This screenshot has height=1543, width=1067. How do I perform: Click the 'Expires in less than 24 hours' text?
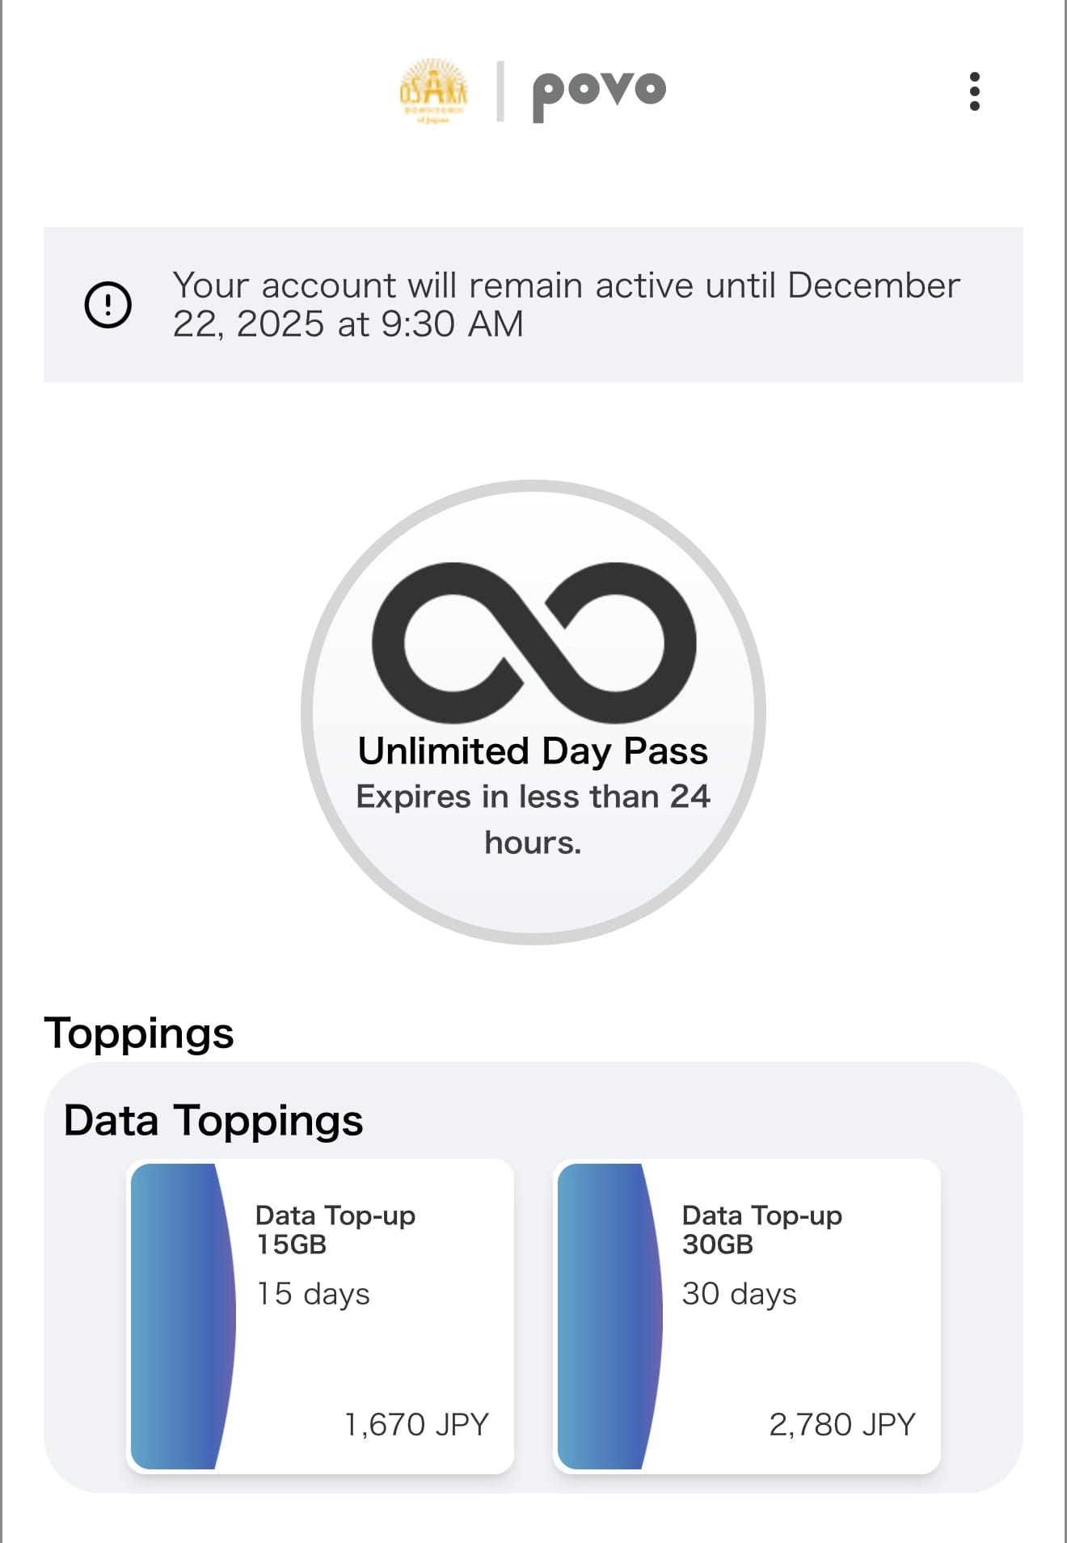tap(533, 818)
